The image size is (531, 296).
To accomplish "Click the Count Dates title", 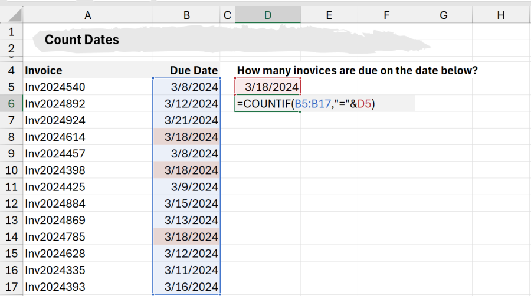I will (x=82, y=40).
